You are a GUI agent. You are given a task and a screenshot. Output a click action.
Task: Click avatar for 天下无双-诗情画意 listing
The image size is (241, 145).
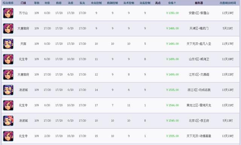click(x=8, y=136)
